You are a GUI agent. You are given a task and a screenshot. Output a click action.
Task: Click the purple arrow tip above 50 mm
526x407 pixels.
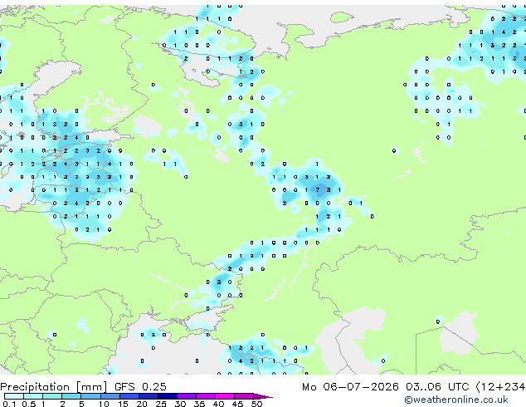point(263,396)
